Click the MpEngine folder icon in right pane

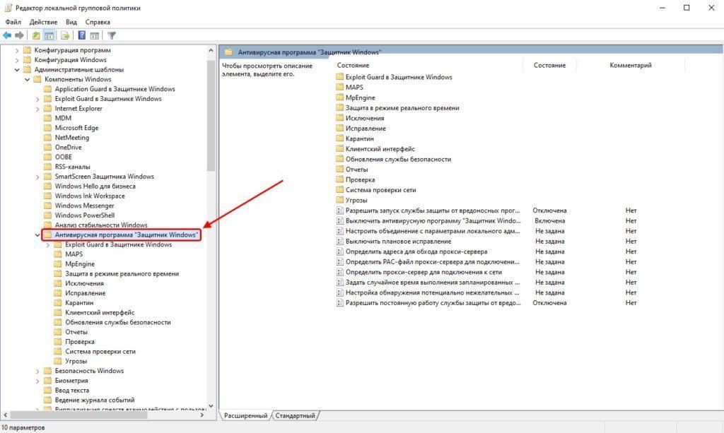point(340,97)
